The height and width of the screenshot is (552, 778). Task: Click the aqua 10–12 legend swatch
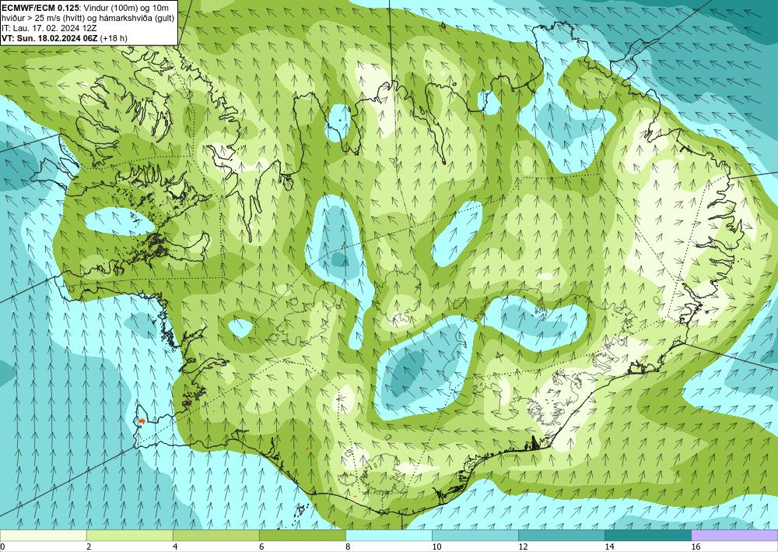(475, 536)
